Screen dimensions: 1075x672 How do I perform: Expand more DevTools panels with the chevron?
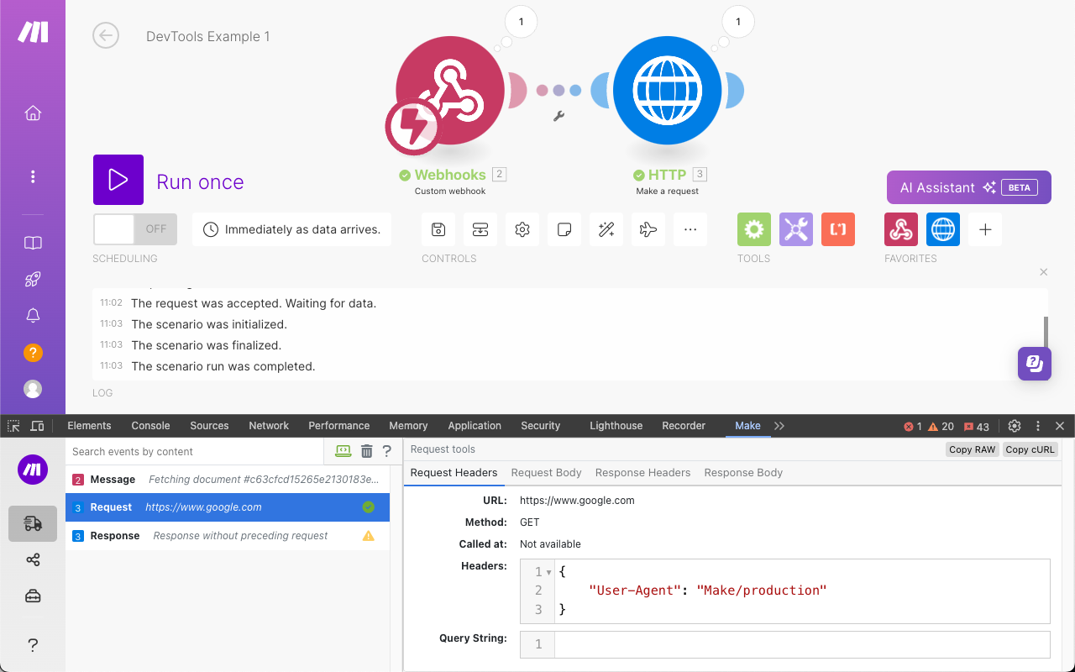(x=779, y=426)
